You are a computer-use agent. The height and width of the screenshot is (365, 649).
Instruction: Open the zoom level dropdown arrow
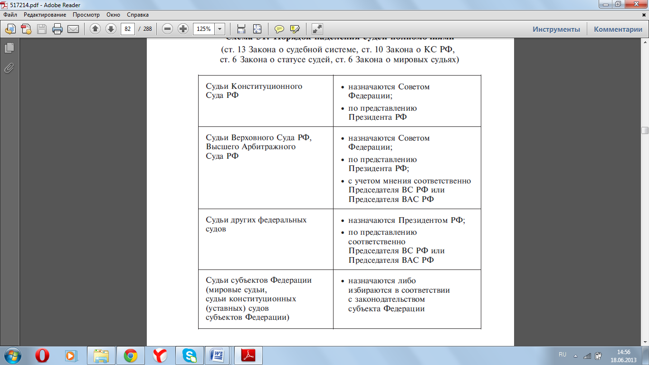click(x=220, y=29)
